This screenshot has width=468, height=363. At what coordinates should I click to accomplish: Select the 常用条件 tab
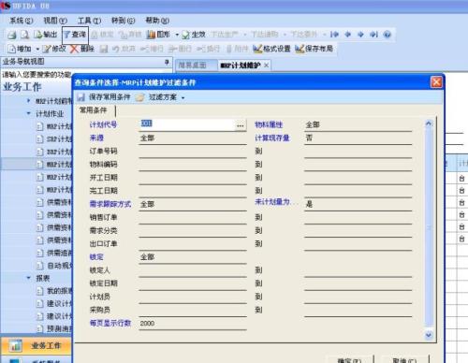tap(94, 110)
